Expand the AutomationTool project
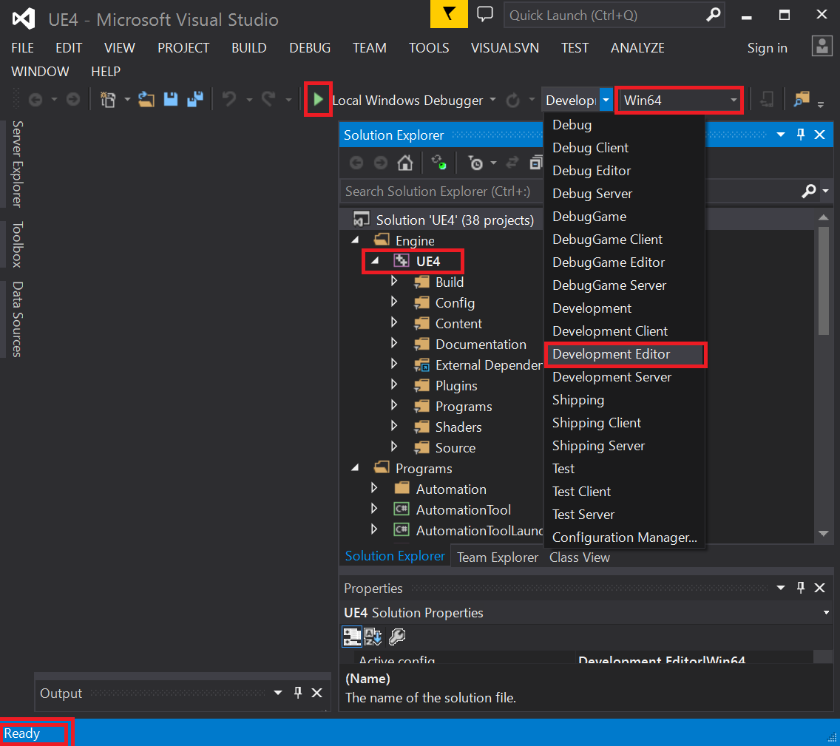This screenshot has width=840, height=746. (374, 509)
